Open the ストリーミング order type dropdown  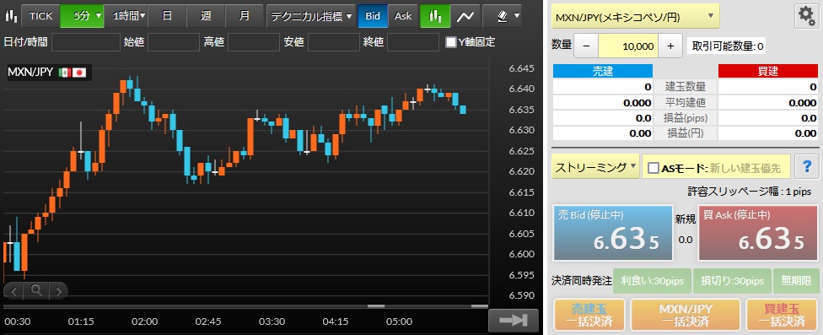[x=595, y=167]
